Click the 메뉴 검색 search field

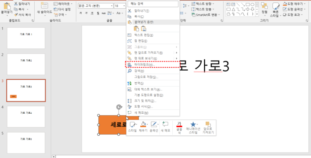pos(152,4)
